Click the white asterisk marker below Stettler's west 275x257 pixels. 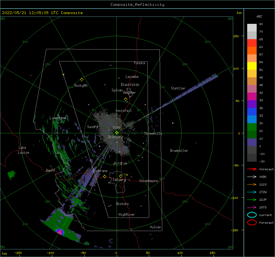[145, 105]
